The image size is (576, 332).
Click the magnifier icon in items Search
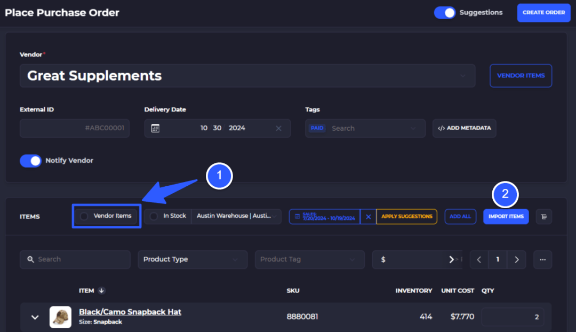[x=30, y=259]
